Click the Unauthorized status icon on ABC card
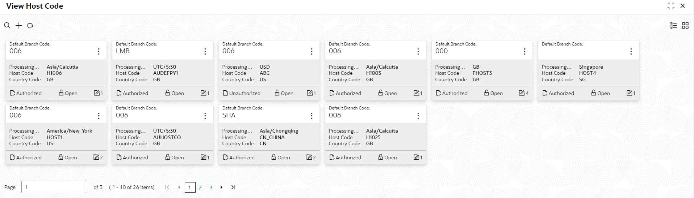Viewport: 694px width, 198px height. coord(226,93)
